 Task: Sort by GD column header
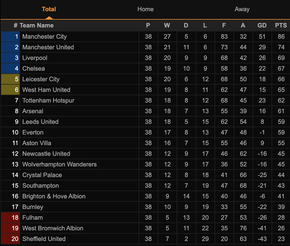(x=262, y=25)
